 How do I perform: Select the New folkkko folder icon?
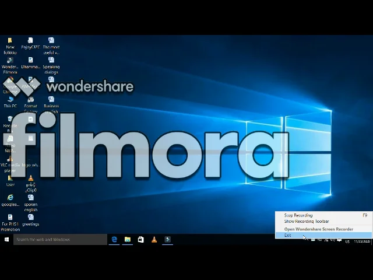[x=10, y=46]
